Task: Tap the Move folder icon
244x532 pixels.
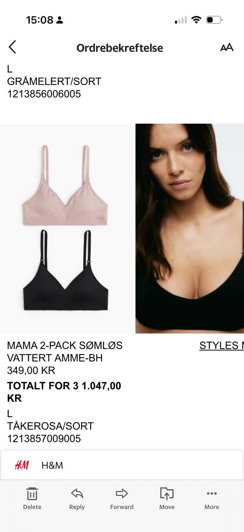Action: tap(167, 494)
